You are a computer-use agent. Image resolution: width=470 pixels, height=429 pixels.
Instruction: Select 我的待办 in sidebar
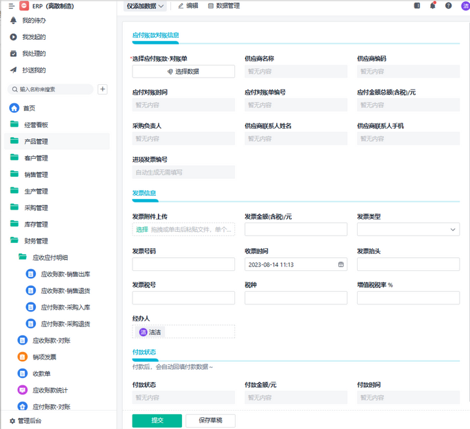34,20
